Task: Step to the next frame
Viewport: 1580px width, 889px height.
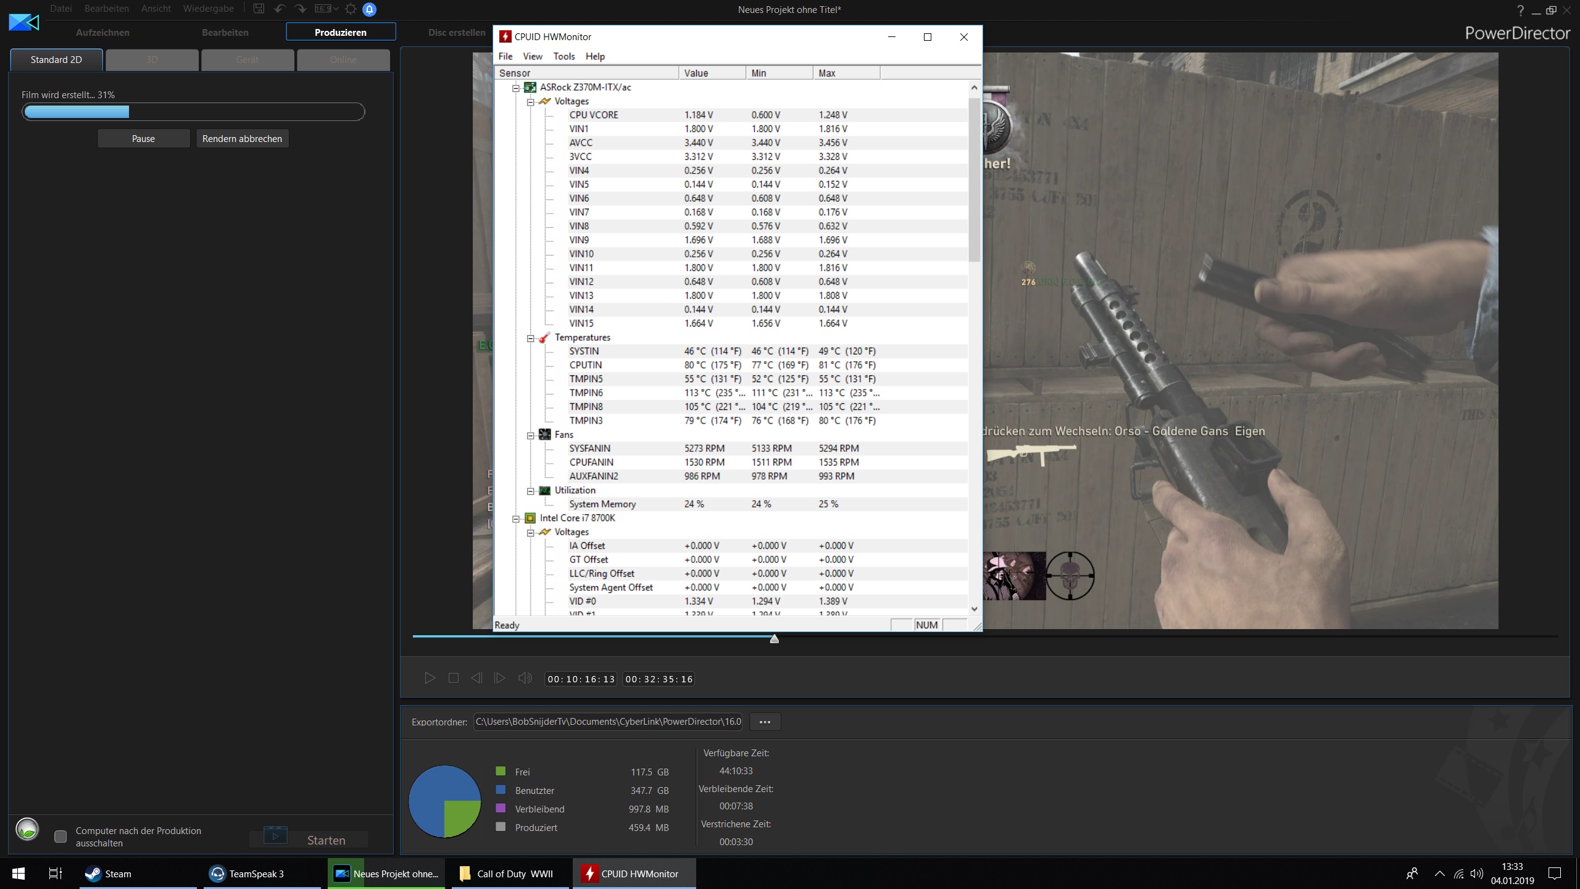Action: tap(500, 678)
